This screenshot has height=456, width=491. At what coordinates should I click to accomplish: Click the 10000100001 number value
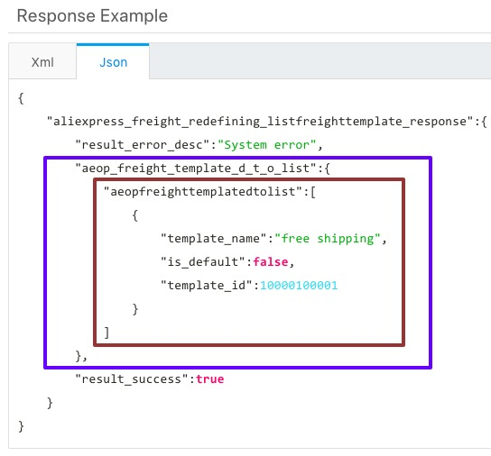pos(299,286)
